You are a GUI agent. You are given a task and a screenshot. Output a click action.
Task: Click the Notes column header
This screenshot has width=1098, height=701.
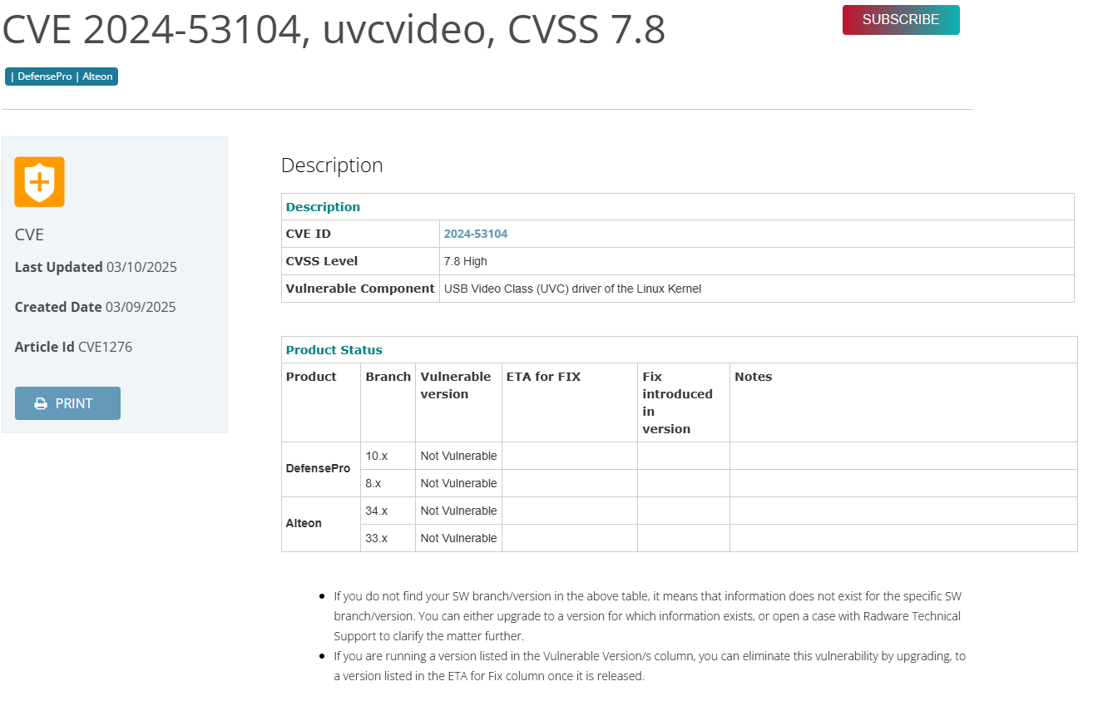coord(903,402)
